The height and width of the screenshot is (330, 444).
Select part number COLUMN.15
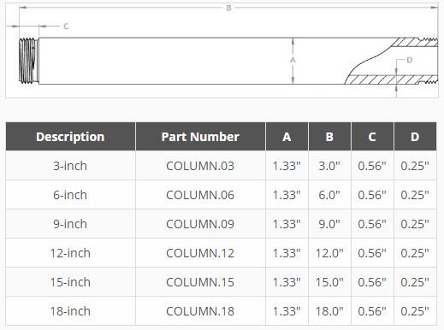pyautogui.click(x=200, y=282)
